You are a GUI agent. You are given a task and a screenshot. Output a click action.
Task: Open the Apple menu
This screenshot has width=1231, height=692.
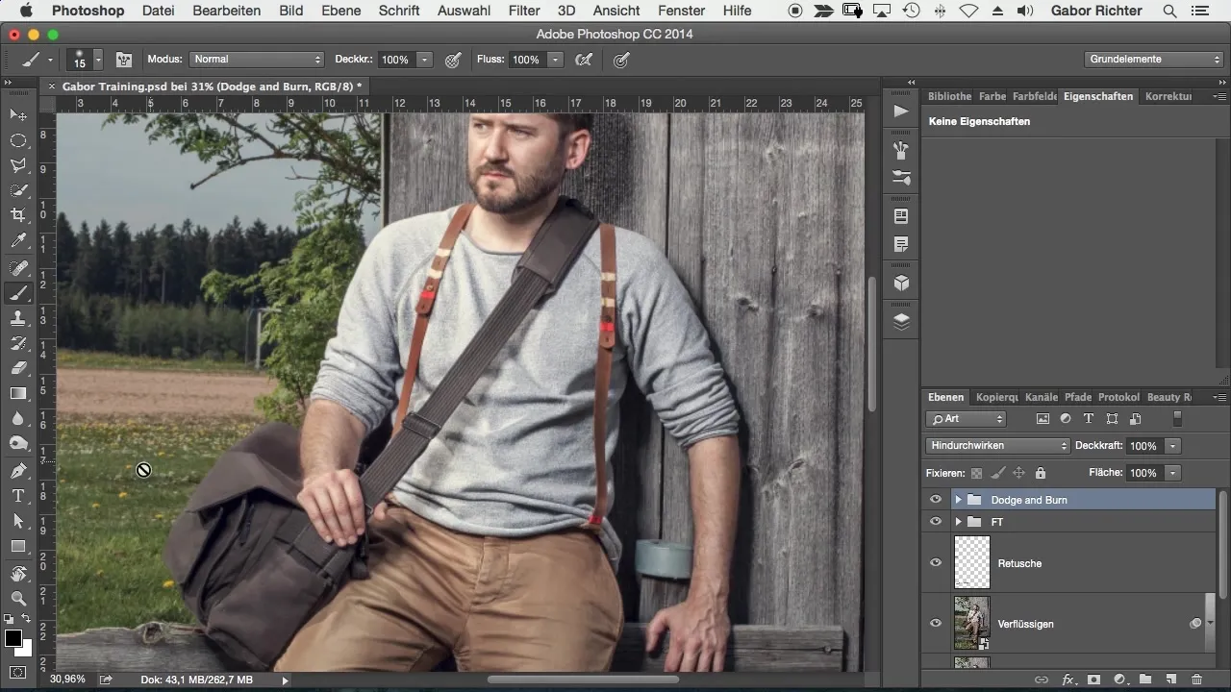coord(26,11)
